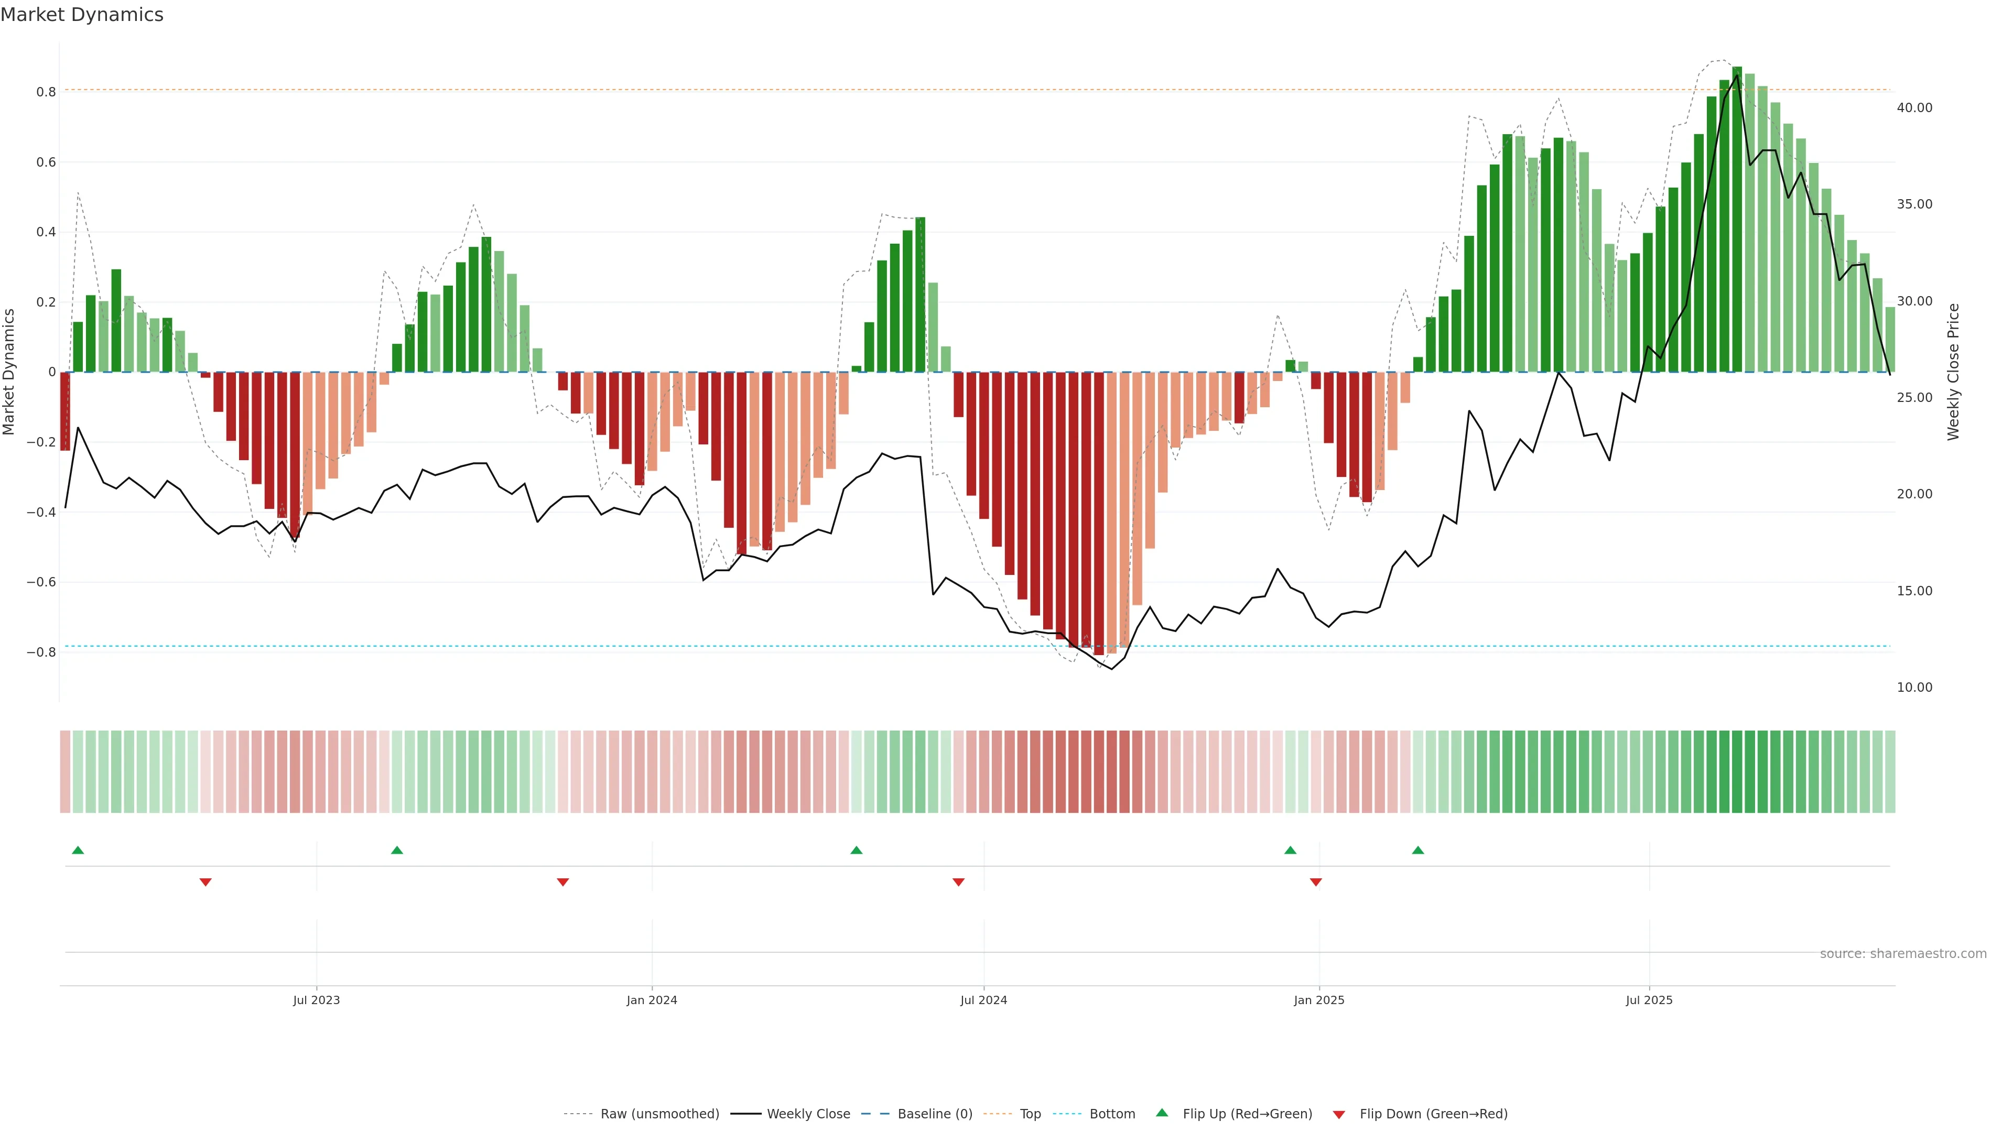The height and width of the screenshot is (1132, 2013).
Task: Click the Top legend entry
Action: tap(1030, 1114)
